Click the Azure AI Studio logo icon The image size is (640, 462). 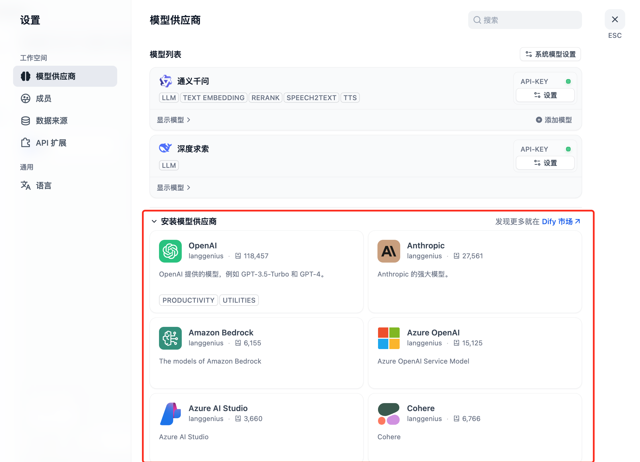[x=170, y=414]
